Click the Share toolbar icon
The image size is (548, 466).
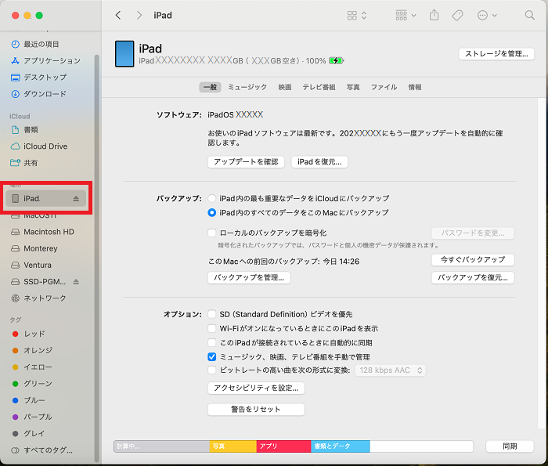[x=434, y=16]
